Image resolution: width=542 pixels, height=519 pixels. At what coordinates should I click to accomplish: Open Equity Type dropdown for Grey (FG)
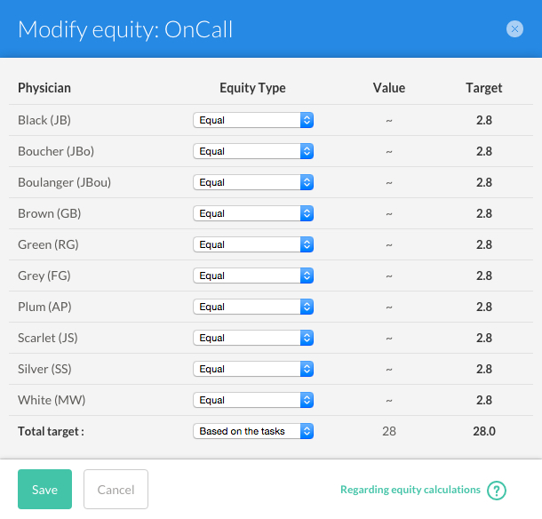click(x=253, y=275)
